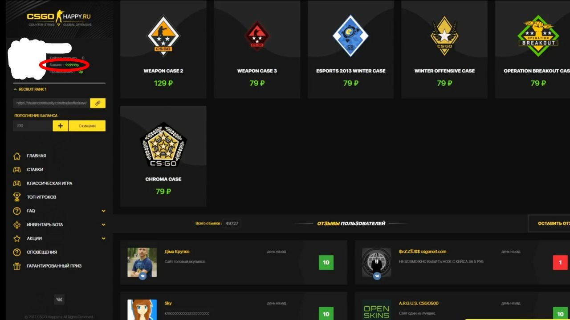Click the Ставки gamepad icon
This screenshot has width=570, height=320.
[17, 170]
